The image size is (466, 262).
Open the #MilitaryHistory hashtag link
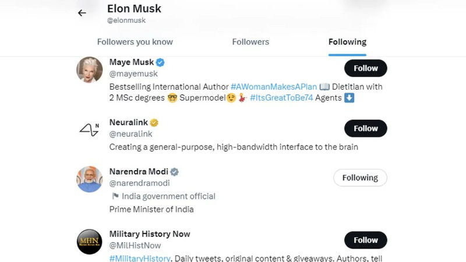pyautogui.click(x=140, y=258)
